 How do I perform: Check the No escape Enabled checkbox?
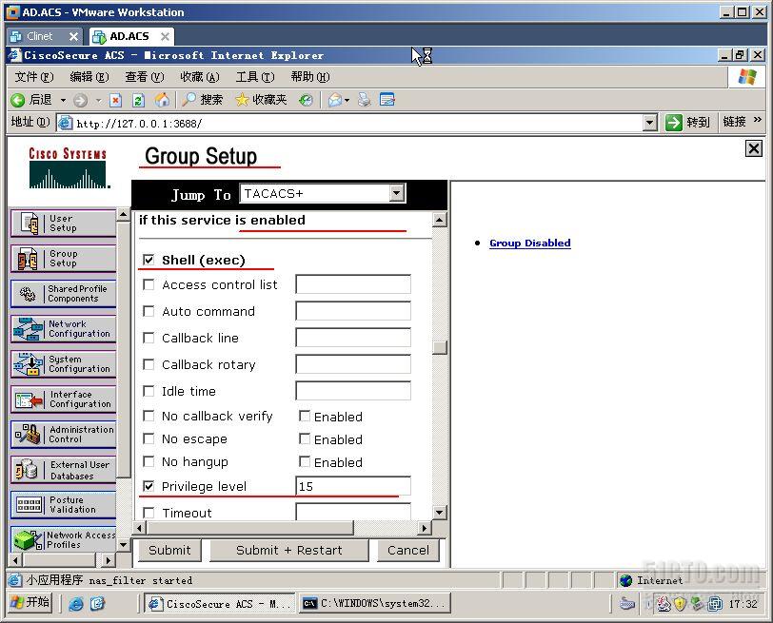coord(305,438)
